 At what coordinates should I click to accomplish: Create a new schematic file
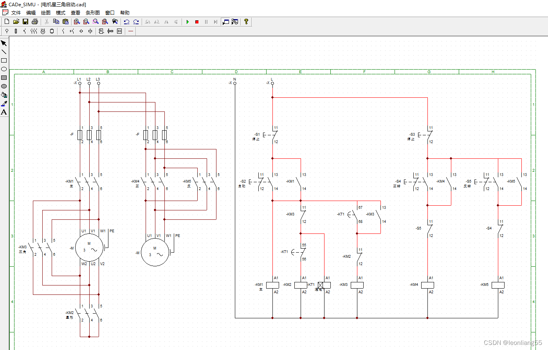tap(7, 22)
